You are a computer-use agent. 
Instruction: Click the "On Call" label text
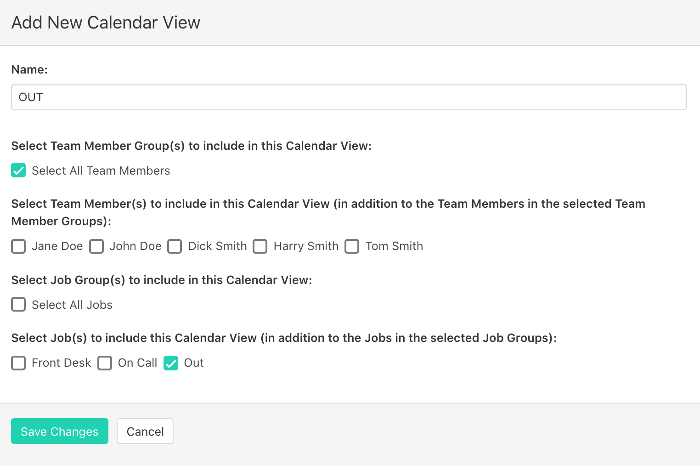tap(137, 363)
